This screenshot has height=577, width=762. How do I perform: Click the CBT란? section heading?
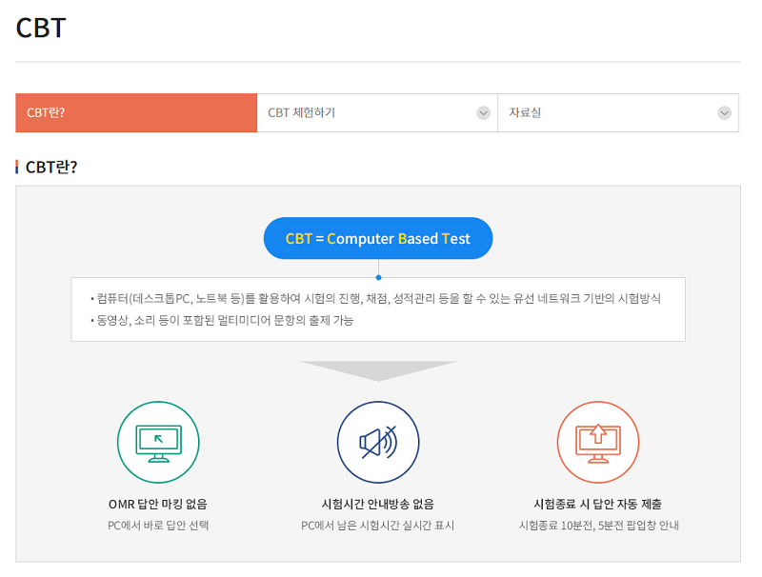click(x=51, y=167)
